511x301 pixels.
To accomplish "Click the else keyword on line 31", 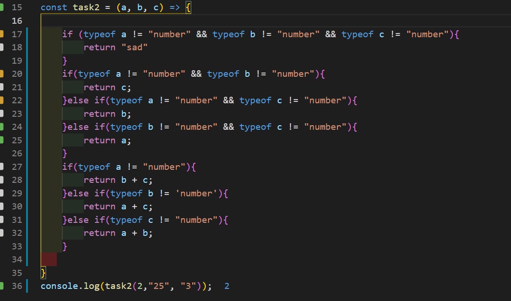I will pos(78,220).
